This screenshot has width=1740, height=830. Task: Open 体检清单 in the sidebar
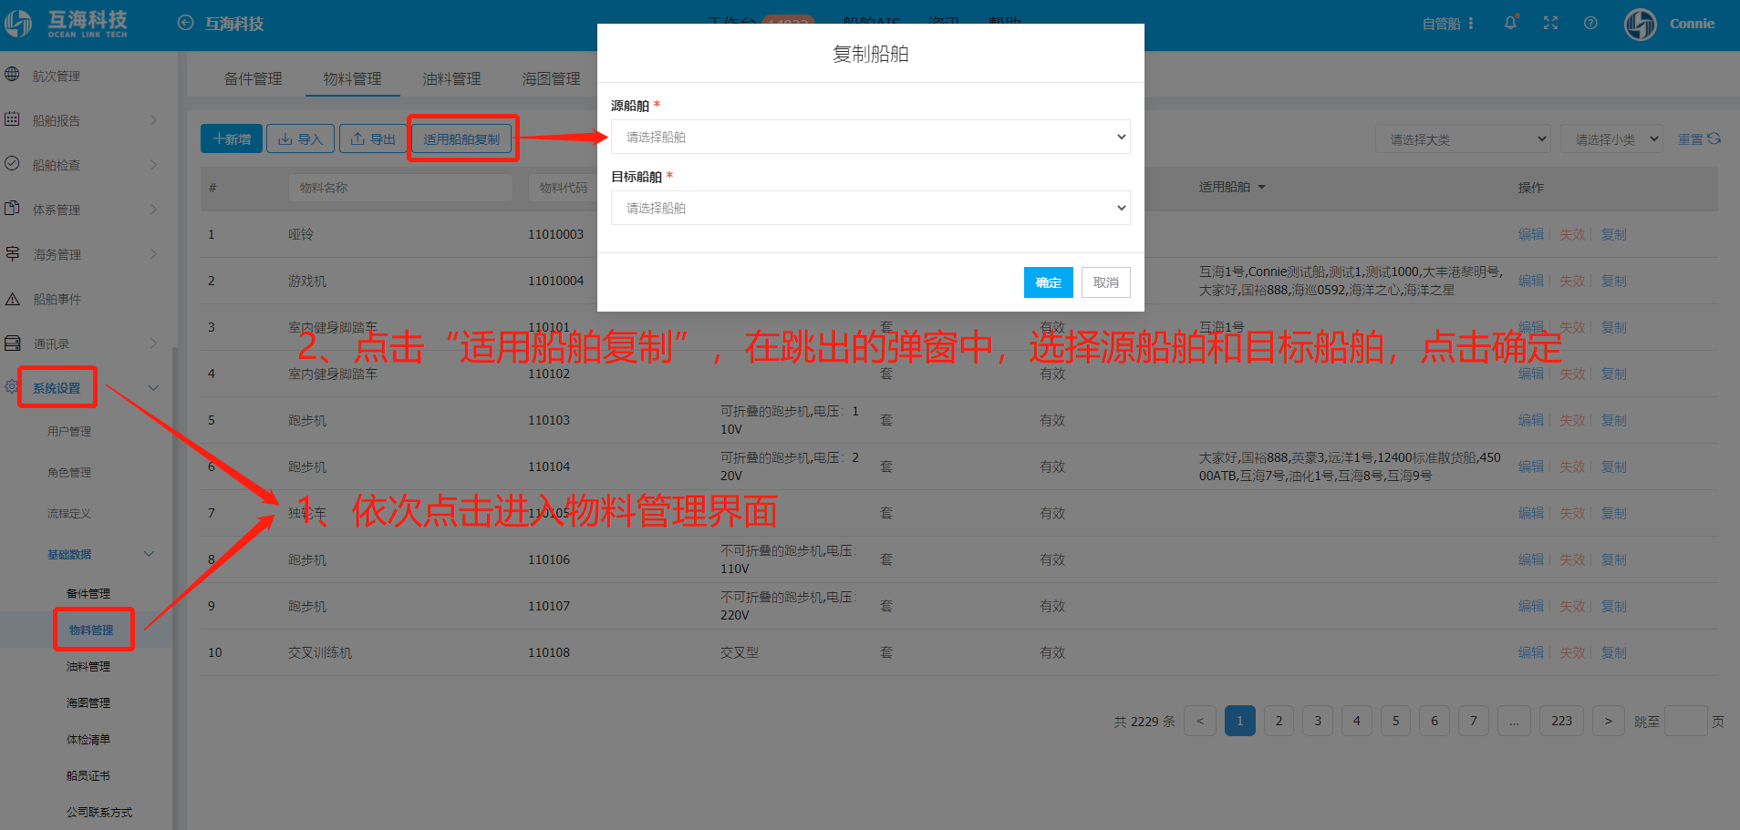[x=88, y=739]
